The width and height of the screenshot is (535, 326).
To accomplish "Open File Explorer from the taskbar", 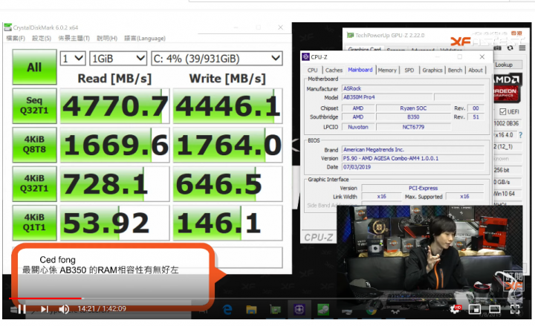I will [251, 310].
